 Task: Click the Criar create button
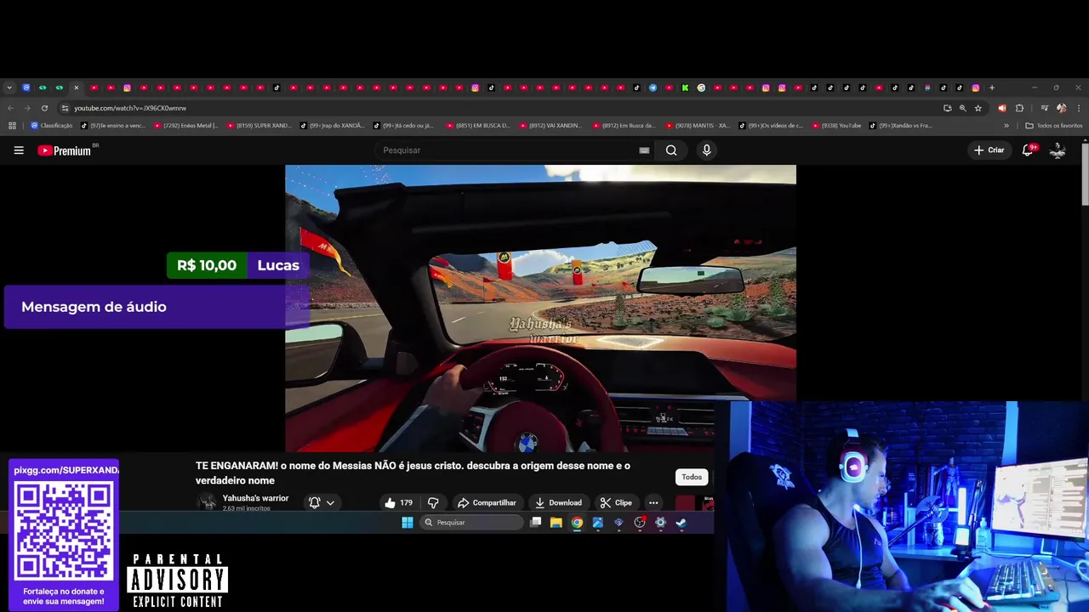989,150
